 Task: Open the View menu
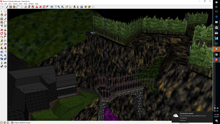[10, 4]
